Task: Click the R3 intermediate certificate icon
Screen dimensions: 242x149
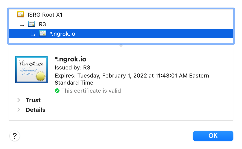Action: (x=32, y=24)
